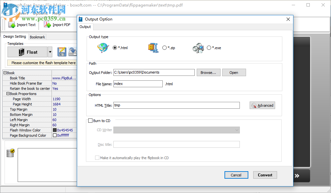Click the Flash Window Color swatch
The width and height of the screenshot is (331, 193).
(x=55, y=130)
